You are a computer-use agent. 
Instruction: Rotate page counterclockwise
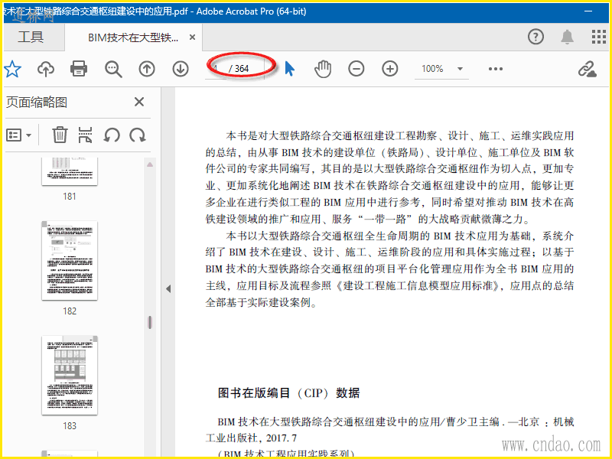[x=112, y=135]
